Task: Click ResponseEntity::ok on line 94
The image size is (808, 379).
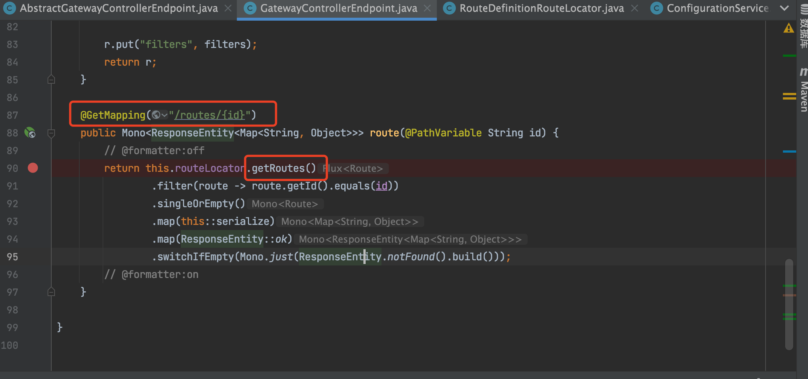Action: coord(234,239)
